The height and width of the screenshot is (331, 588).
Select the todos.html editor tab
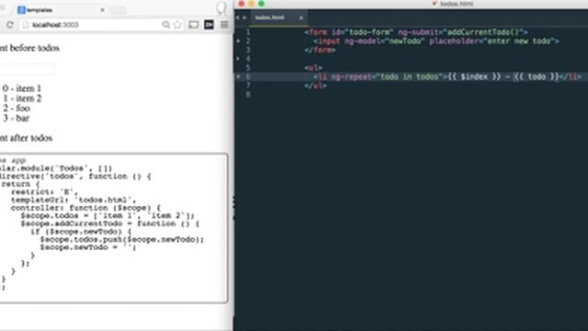(x=278, y=17)
